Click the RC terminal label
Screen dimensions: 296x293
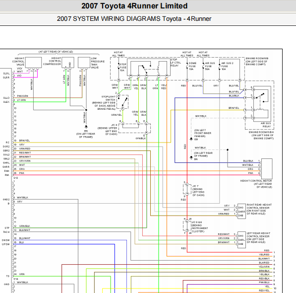click(7, 143)
